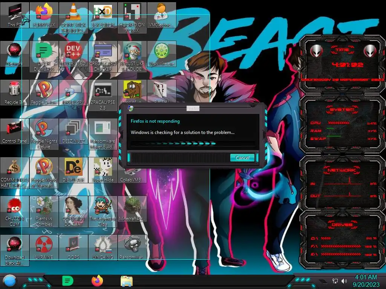Launch the FURRY FUX Firefox shortcut
Image resolution: width=386 pixels, height=289 pixels.
[x=44, y=15]
